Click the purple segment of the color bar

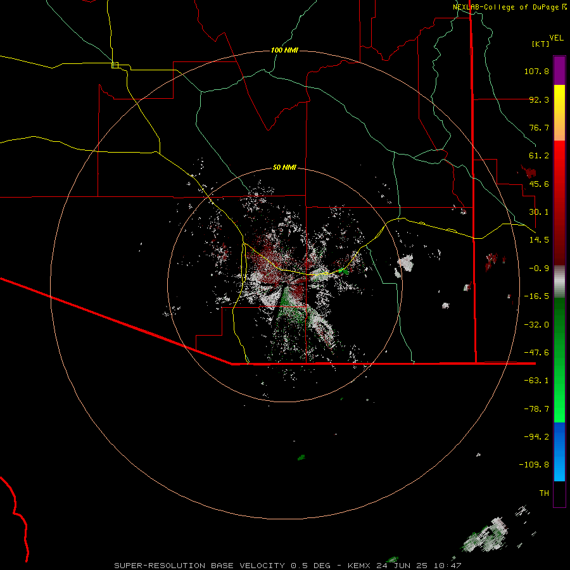pyautogui.click(x=559, y=71)
